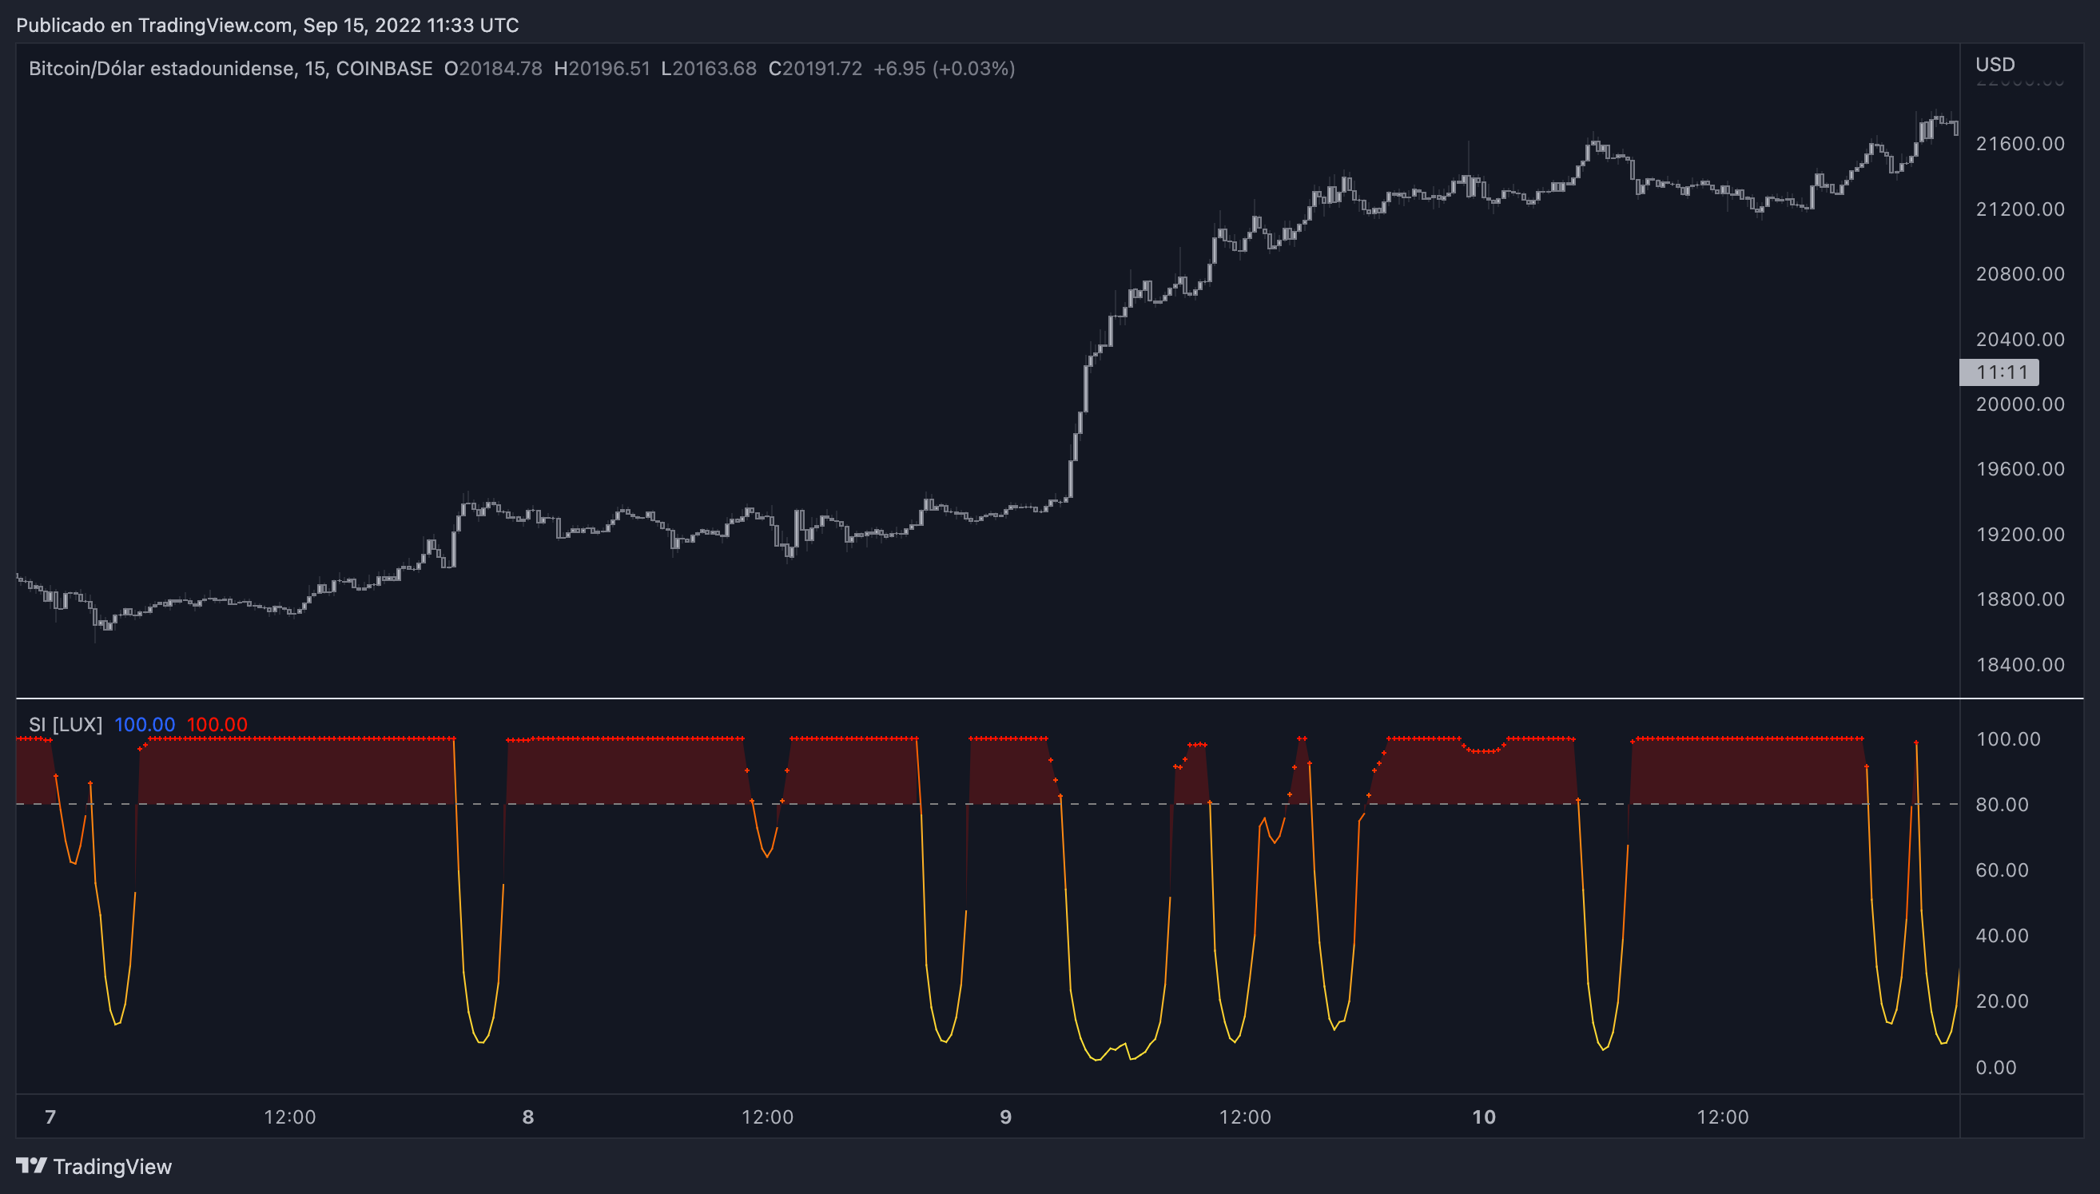2100x1194 pixels.
Task: Click the 12:00 label after day 10
Action: coord(1722,1117)
